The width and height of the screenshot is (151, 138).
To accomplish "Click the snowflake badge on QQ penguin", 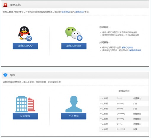I will 29,38.
